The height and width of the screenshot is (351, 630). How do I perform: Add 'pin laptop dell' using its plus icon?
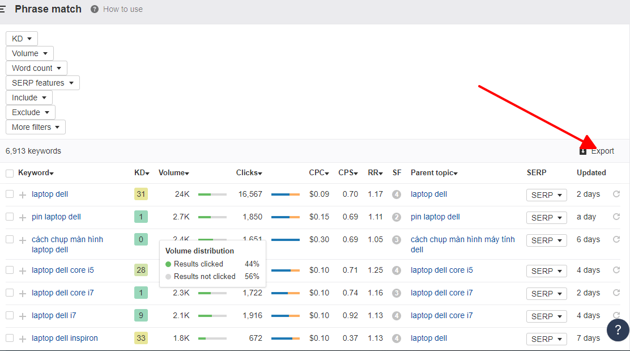(23, 218)
